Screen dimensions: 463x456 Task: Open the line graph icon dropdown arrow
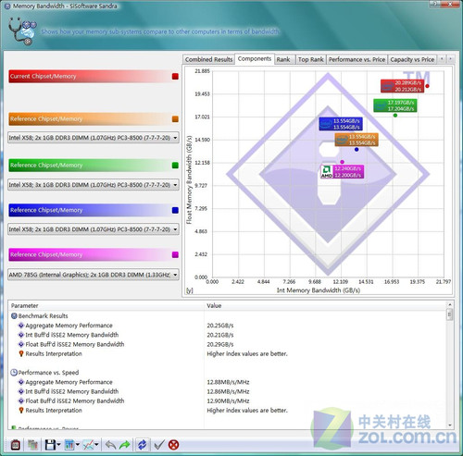96,445
